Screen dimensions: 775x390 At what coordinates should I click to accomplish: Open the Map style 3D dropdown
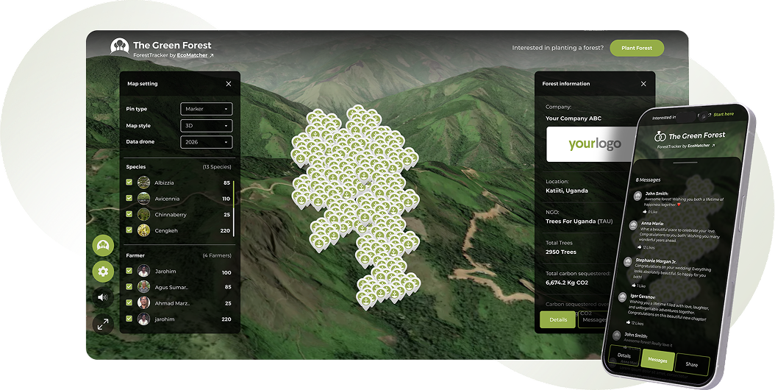(x=206, y=126)
